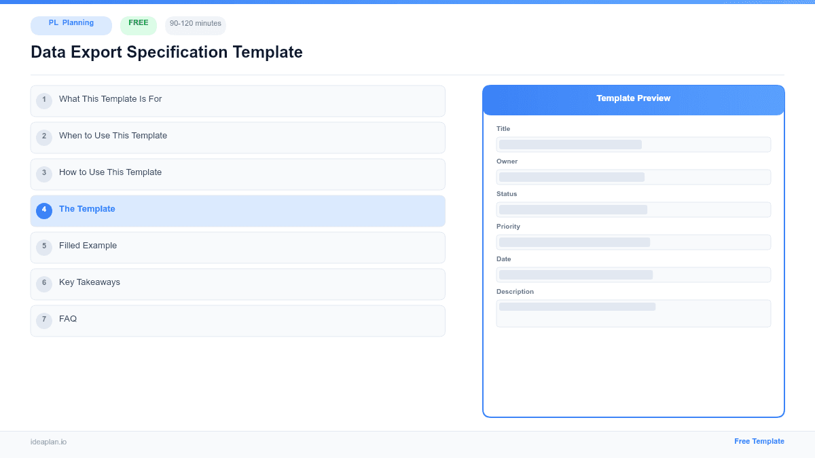Click the PL Planning pill badge
This screenshot has width=815, height=458.
pos(71,25)
